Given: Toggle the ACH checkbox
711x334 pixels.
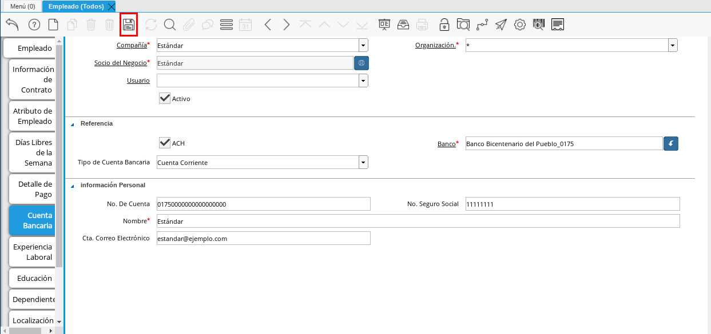Looking at the screenshot, I should 165,143.
